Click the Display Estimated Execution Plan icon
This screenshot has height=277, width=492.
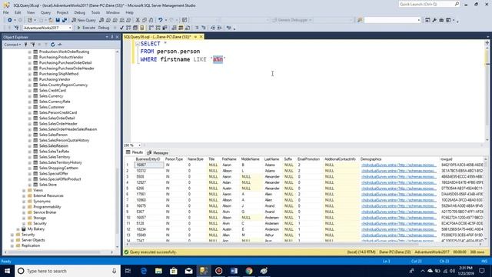click(128, 28)
